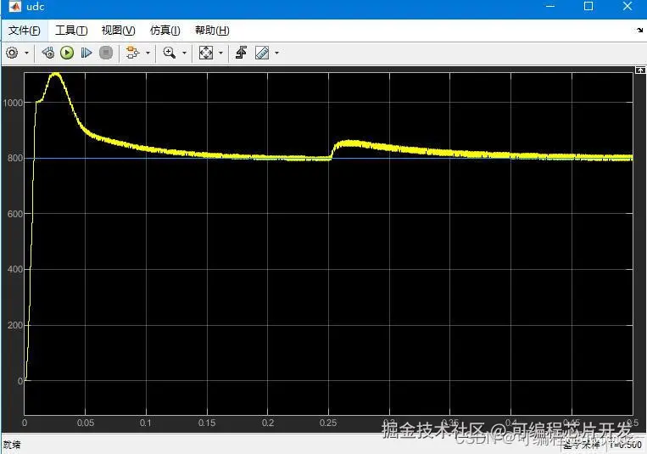Open the cursor measurements ruler icon
The image size is (647, 454).
[x=262, y=53]
